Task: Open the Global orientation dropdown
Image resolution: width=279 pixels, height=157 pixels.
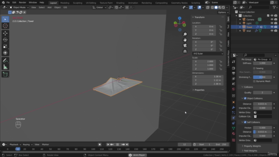Action: coord(99,7)
